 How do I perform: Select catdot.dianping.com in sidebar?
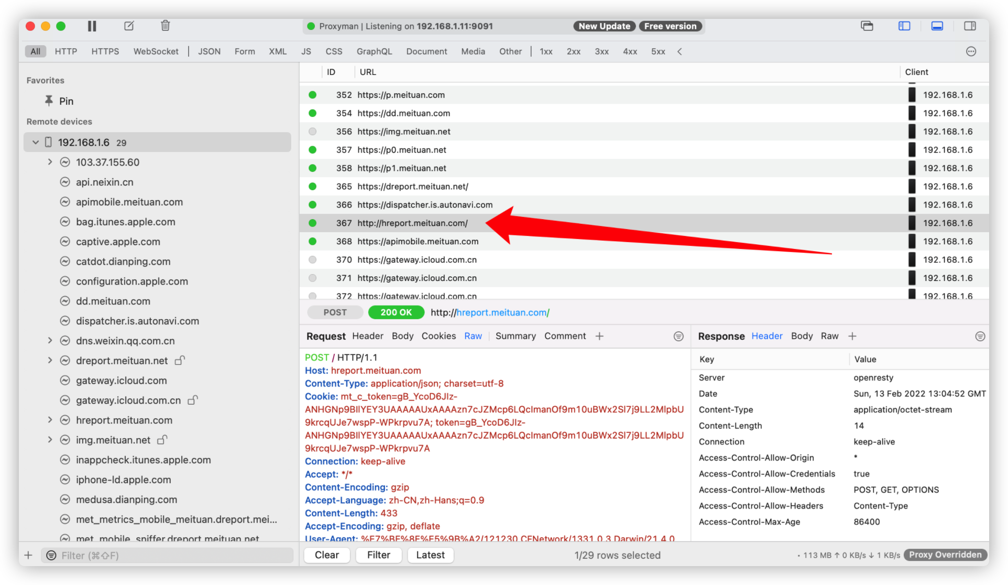pyautogui.click(x=123, y=261)
